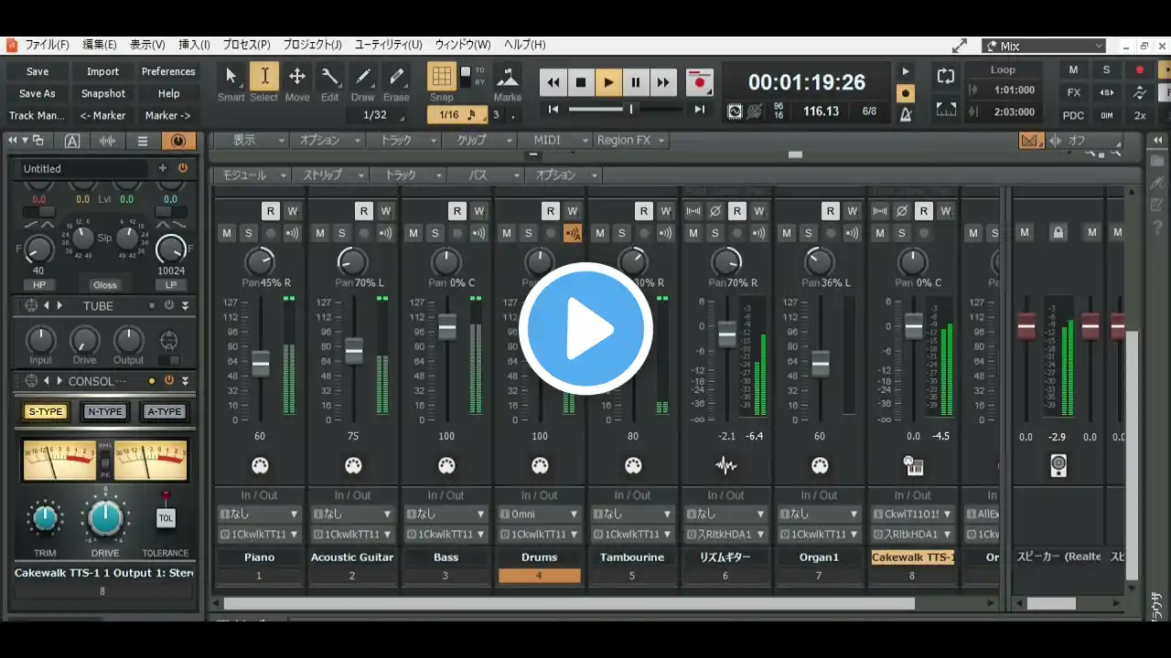Screen dimensions: 1171x658
Task: Solo the Acoustic Guitar track
Action: click(x=341, y=233)
